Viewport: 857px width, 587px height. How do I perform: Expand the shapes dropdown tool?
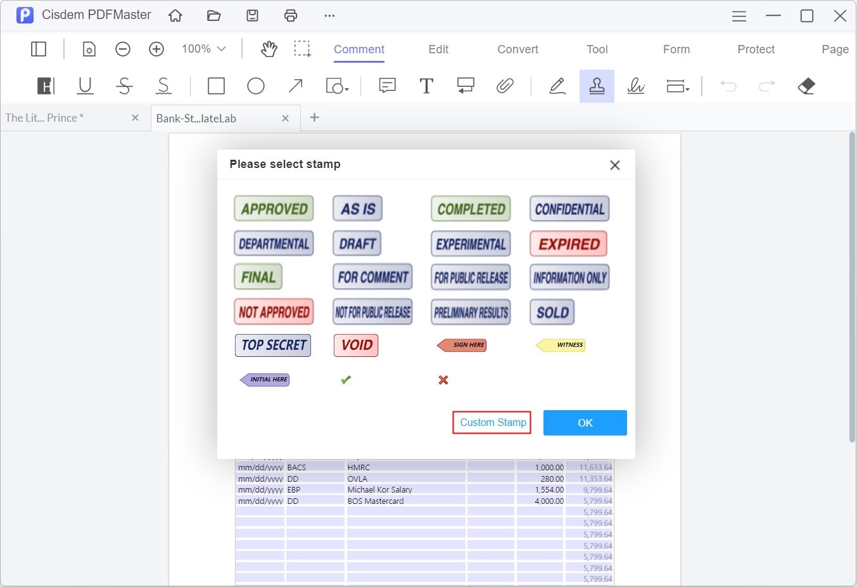(x=337, y=86)
